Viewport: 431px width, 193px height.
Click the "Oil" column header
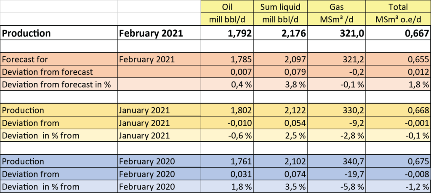coord(227,7)
